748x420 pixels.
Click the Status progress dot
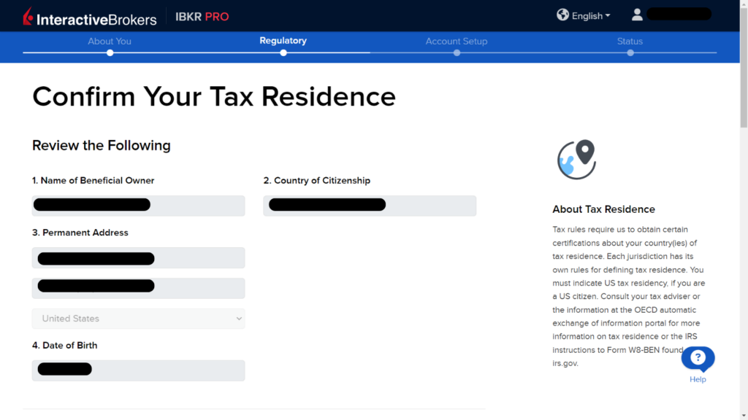click(630, 52)
